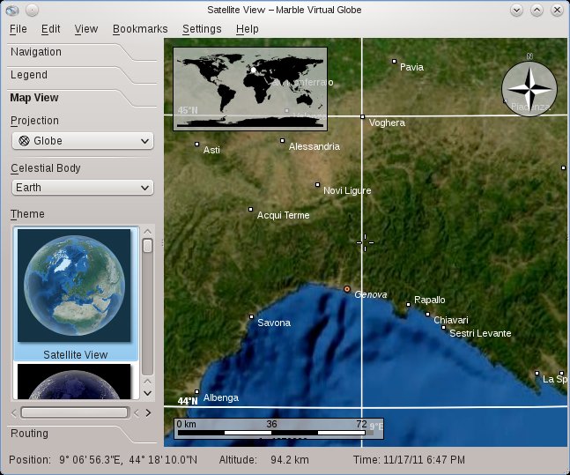Click the distance scale bar
The image size is (570, 475).
click(x=278, y=429)
